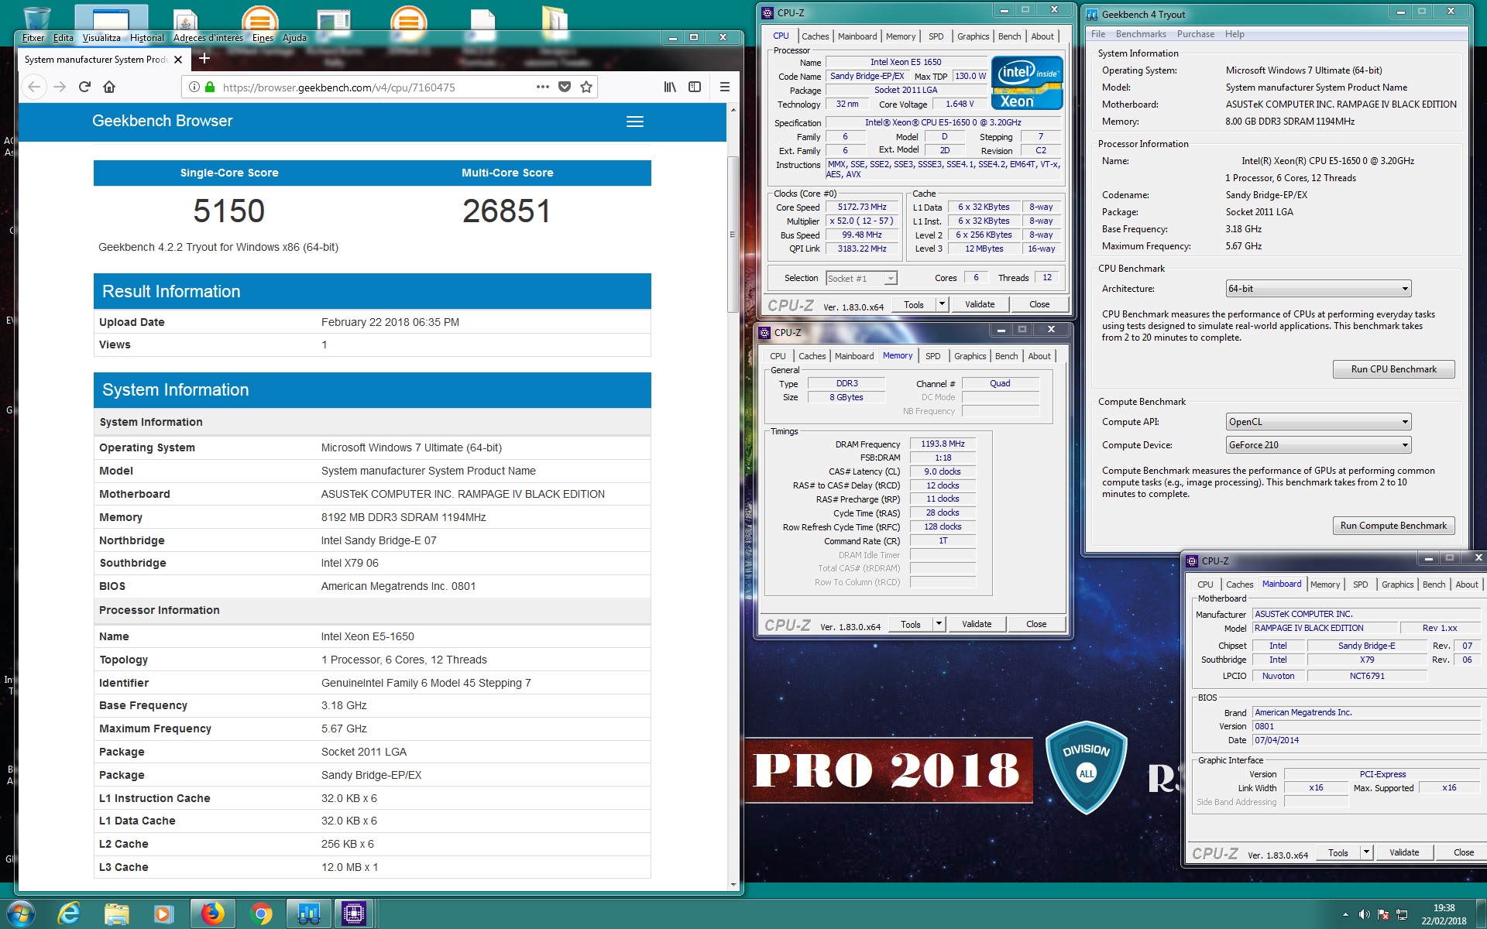Run Compute Benchmark in Geekbench
This screenshot has width=1487, height=929.
[1393, 526]
